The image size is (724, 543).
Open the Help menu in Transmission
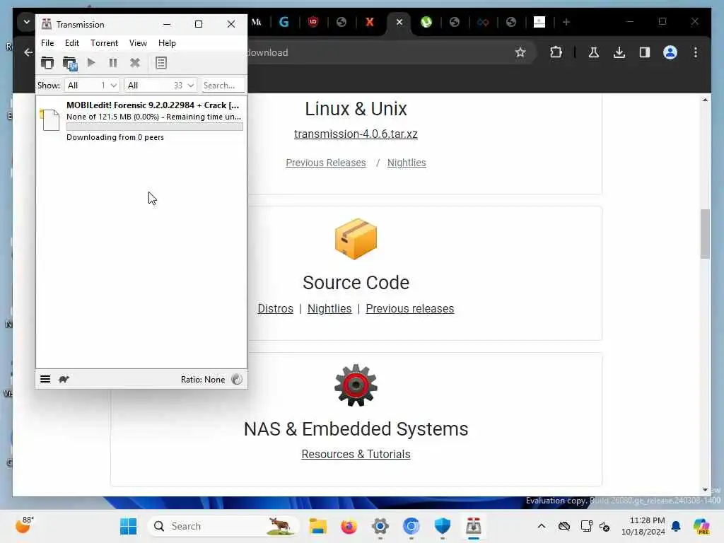pos(167,43)
